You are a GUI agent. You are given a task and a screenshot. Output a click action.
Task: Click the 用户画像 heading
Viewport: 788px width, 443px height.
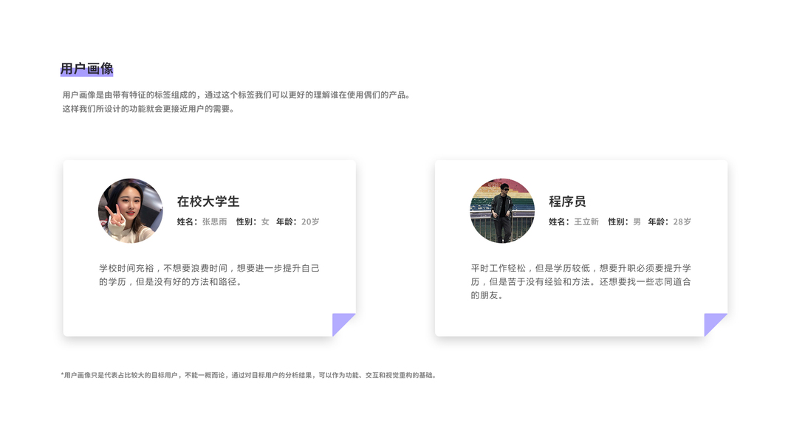pos(87,69)
